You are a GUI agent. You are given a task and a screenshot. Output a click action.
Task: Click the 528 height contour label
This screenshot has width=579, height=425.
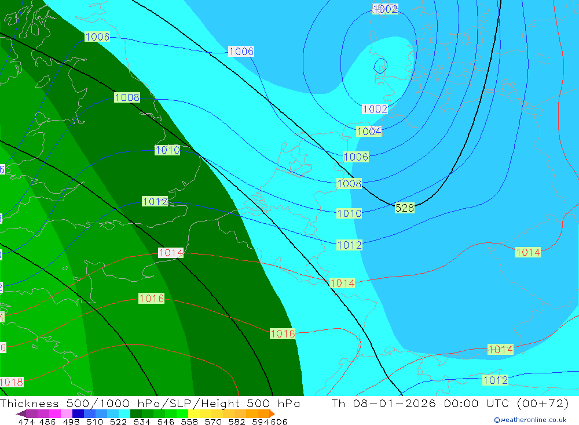pyautogui.click(x=405, y=208)
